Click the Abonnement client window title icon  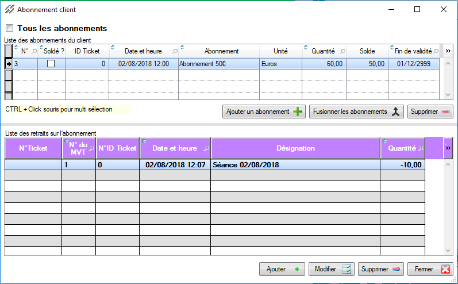pos(10,9)
